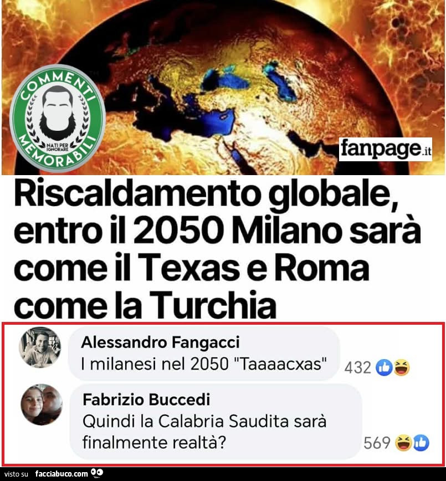Screen dimensions: 446x481
Task: Click the Calabria Saudita comment bubble
Action: [216, 421]
